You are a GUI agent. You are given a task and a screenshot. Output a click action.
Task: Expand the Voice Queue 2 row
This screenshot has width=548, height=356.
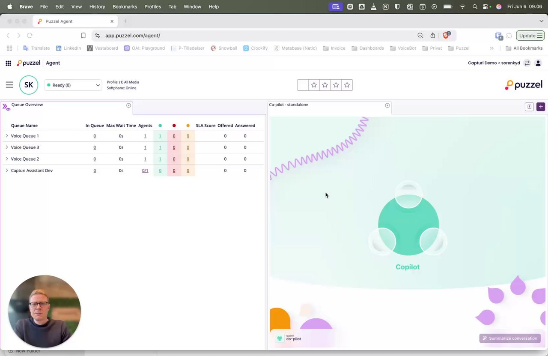7,159
